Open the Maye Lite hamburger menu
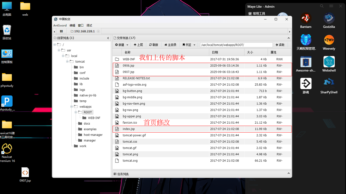346x194 pixels. click(x=331, y=6)
